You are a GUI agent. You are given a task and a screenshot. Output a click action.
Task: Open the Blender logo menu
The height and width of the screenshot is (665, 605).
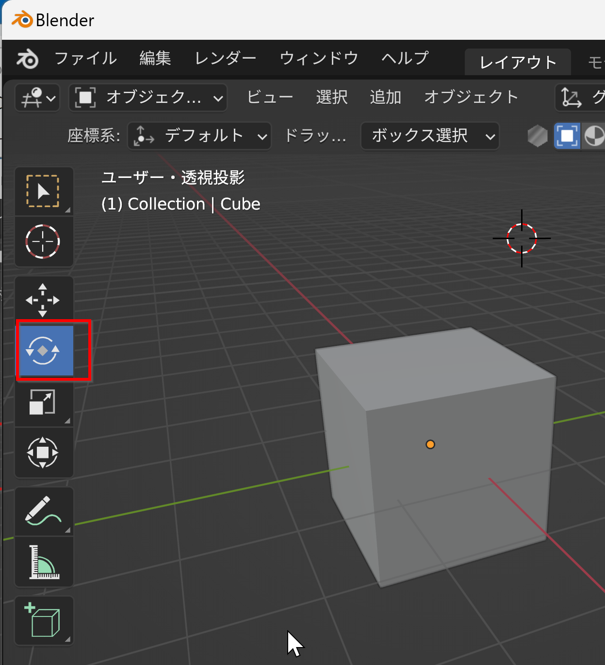coord(28,59)
